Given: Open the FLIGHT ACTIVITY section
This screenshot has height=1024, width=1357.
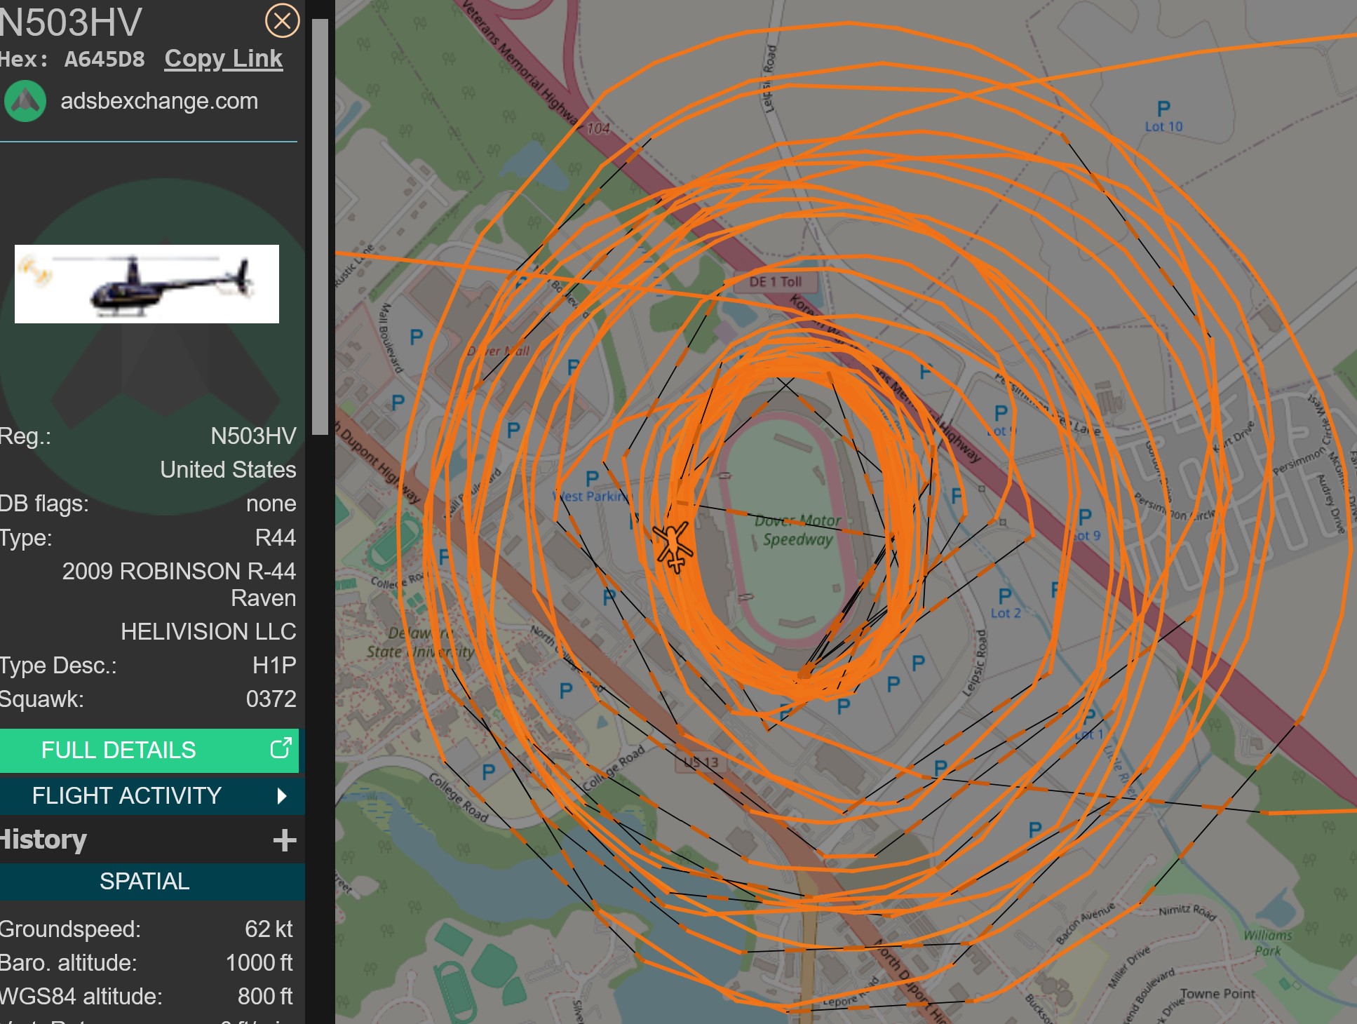Looking at the screenshot, I should tap(152, 796).
